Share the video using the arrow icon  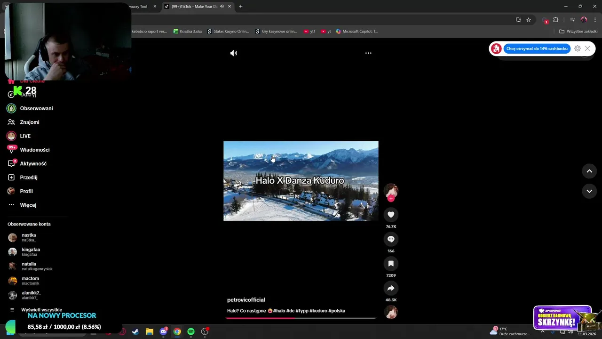(391, 288)
